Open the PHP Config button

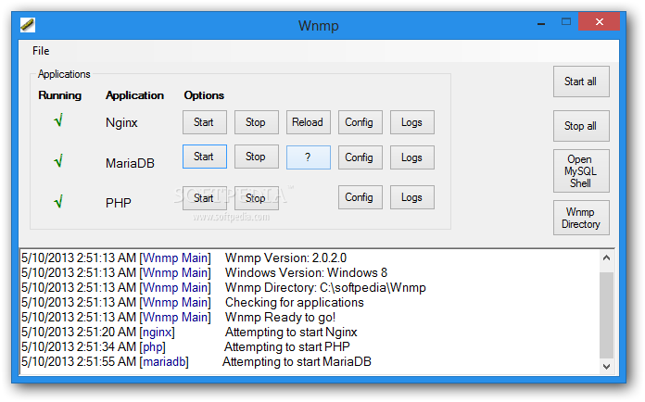(x=360, y=197)
